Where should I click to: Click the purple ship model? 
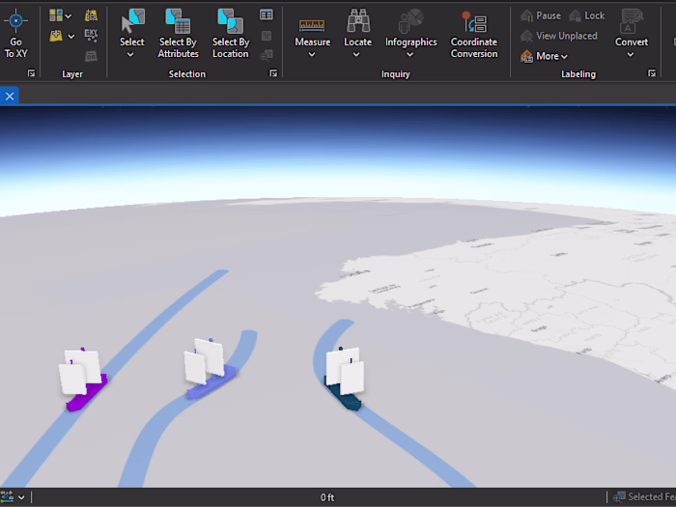coord(83,380)
